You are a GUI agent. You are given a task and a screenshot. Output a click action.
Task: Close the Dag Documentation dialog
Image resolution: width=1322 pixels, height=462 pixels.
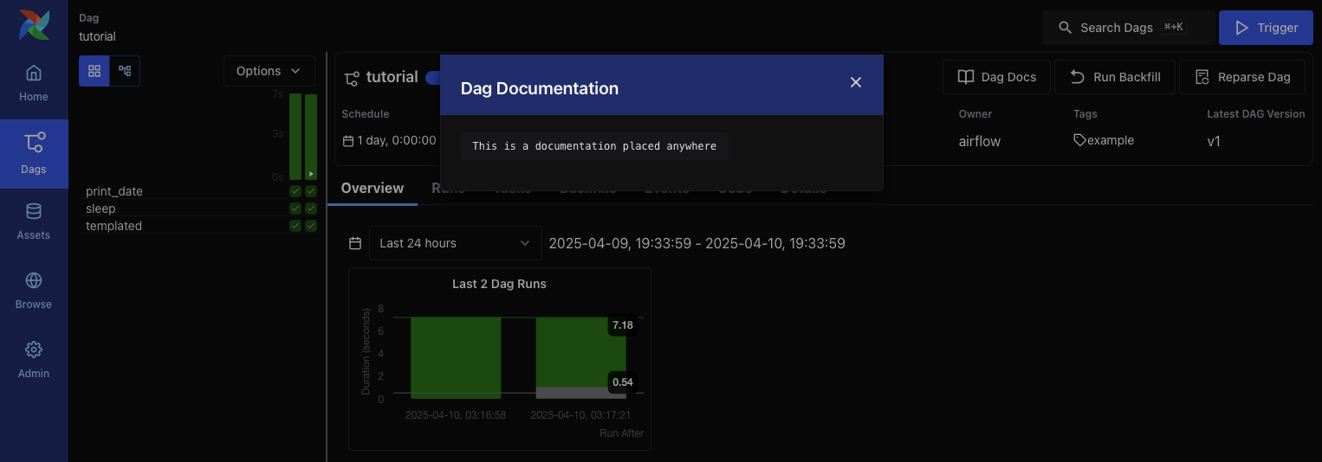855,82
